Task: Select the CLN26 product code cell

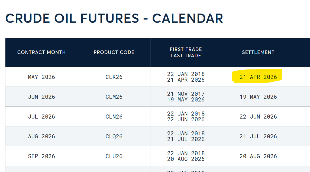Action: pyautogui.click(x=114, y=117)
